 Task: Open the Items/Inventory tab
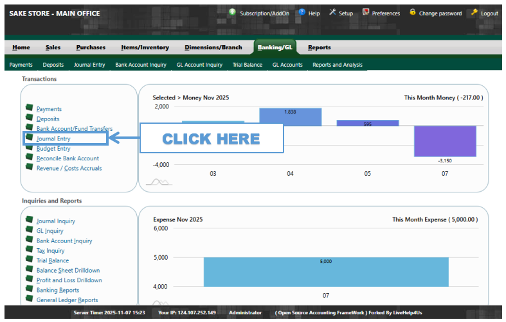tap(145, 47)
